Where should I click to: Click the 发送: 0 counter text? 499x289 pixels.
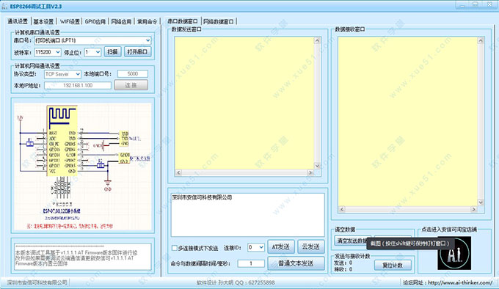pyautogui.click(x=343, y=263)
